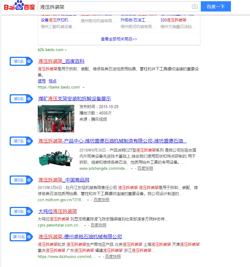Click the www.sdshengde.com/inde... URL
The height and width of the screenshot is (267, 250).
(104, 169)
